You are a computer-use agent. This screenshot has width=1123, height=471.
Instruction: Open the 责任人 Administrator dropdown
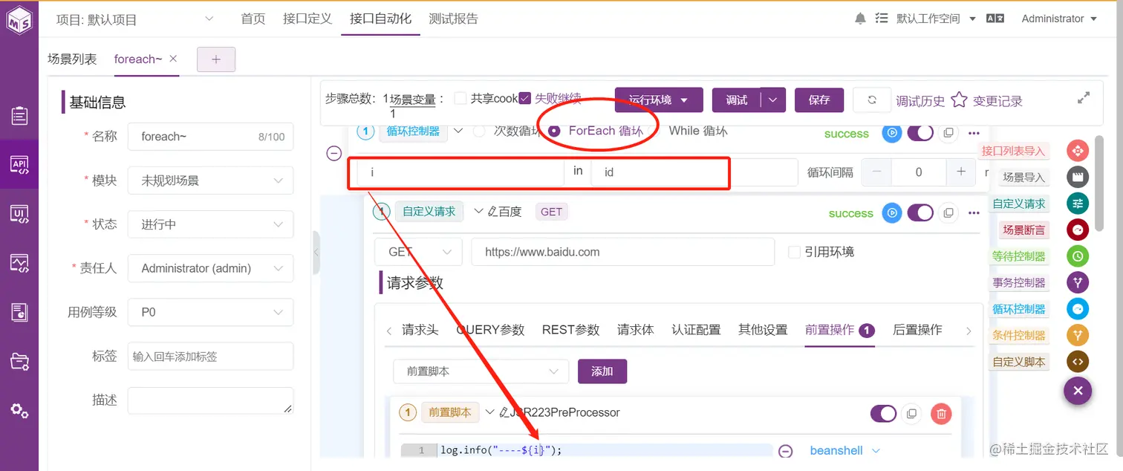[210, 268]
